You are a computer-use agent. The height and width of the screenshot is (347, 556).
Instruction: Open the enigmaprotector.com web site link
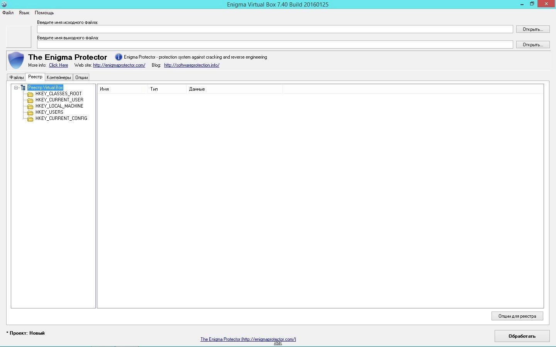pos(119,65)
